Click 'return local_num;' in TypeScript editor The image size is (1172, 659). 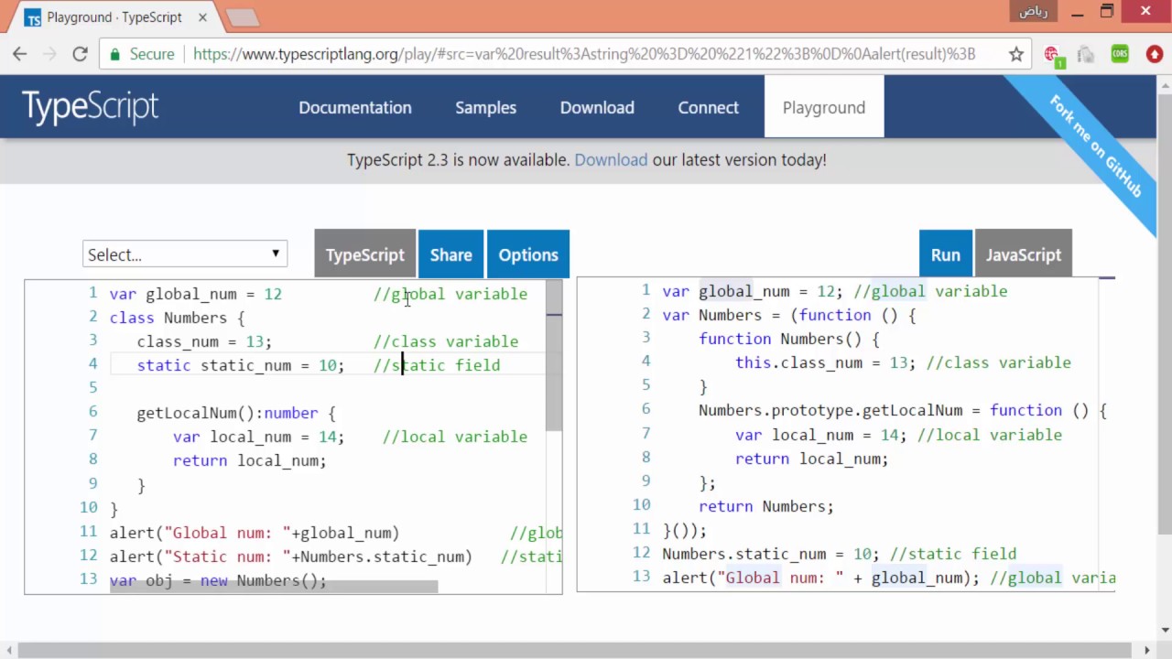click(250, 460)
